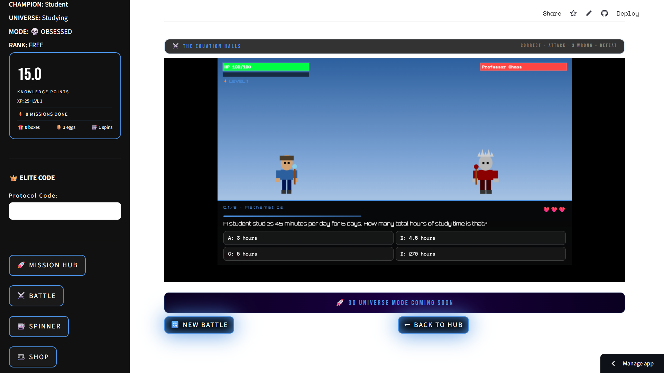Click the crossed swords Battle icon

pos(21,296)
